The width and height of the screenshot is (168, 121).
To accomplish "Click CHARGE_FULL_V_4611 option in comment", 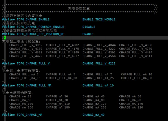I will [136, 56].
